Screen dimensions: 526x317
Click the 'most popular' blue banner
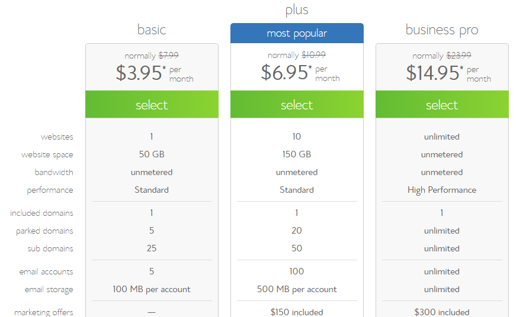(297, 33)
